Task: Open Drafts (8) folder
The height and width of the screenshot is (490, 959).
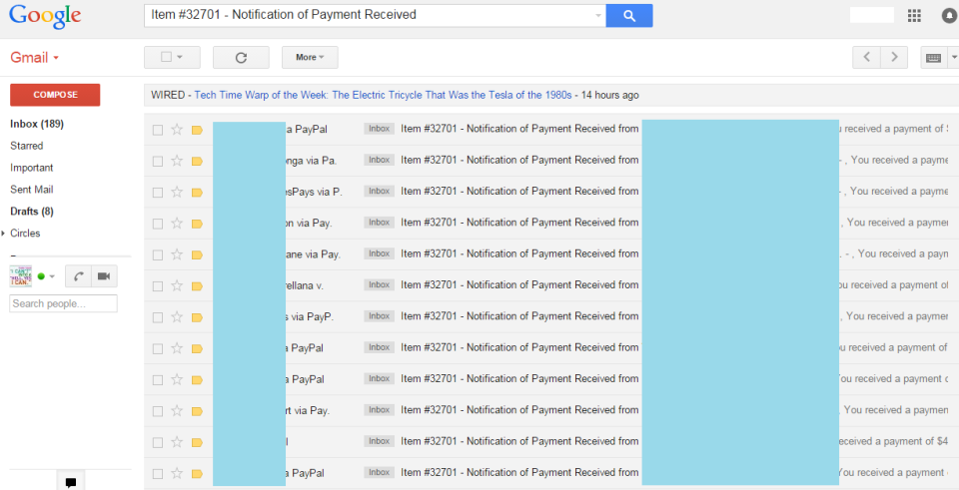Action: point(32,212)
